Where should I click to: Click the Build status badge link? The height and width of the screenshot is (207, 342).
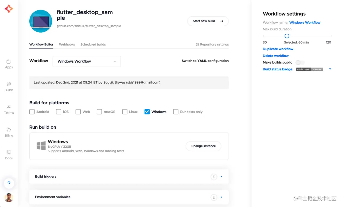[278, 69]
